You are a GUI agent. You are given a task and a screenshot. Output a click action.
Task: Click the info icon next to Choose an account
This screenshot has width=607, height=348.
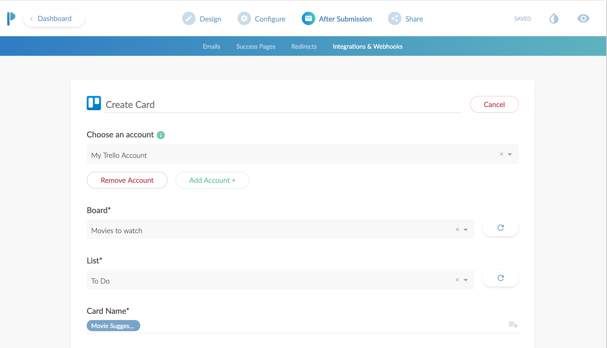(x=161, y=135)
